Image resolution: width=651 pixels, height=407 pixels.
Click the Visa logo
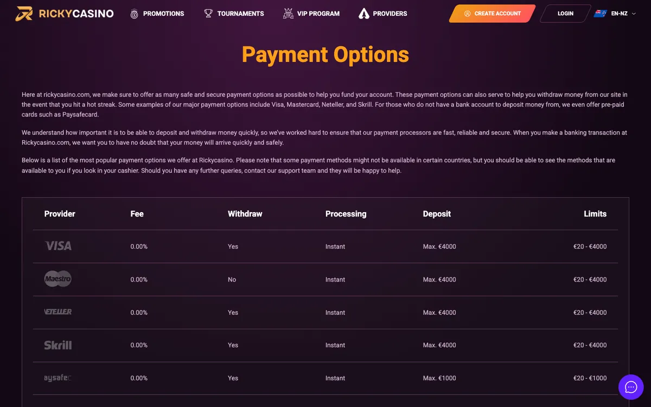(58, 246)
